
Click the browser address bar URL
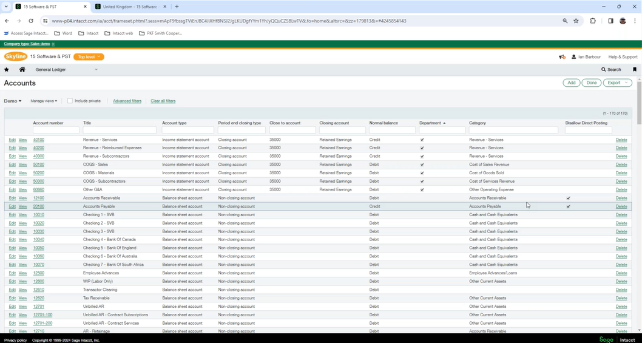[229, 21]
